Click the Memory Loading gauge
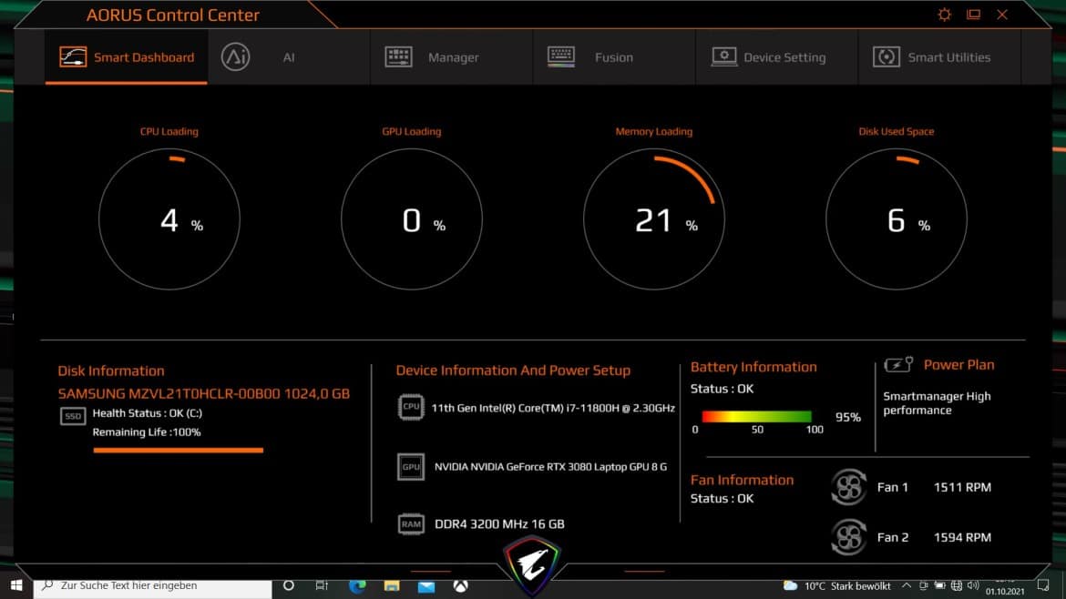 click(653, 220)
